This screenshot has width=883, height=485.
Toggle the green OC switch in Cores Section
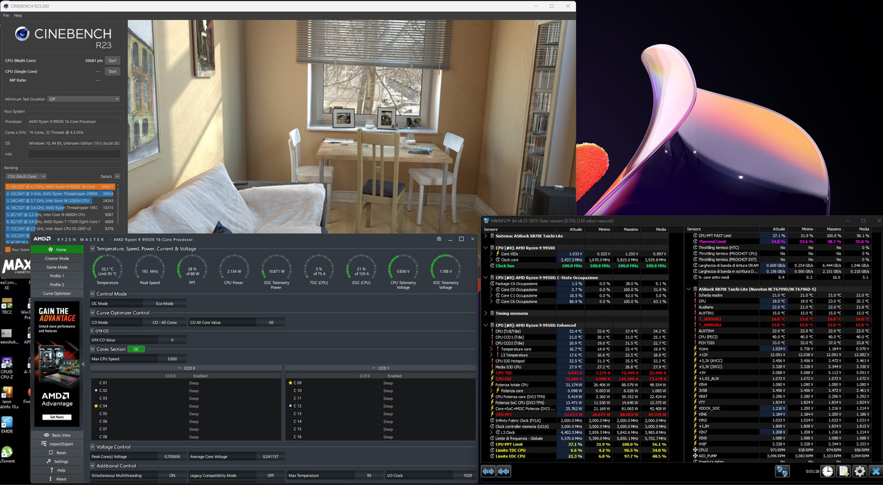(x=136, y=349)
